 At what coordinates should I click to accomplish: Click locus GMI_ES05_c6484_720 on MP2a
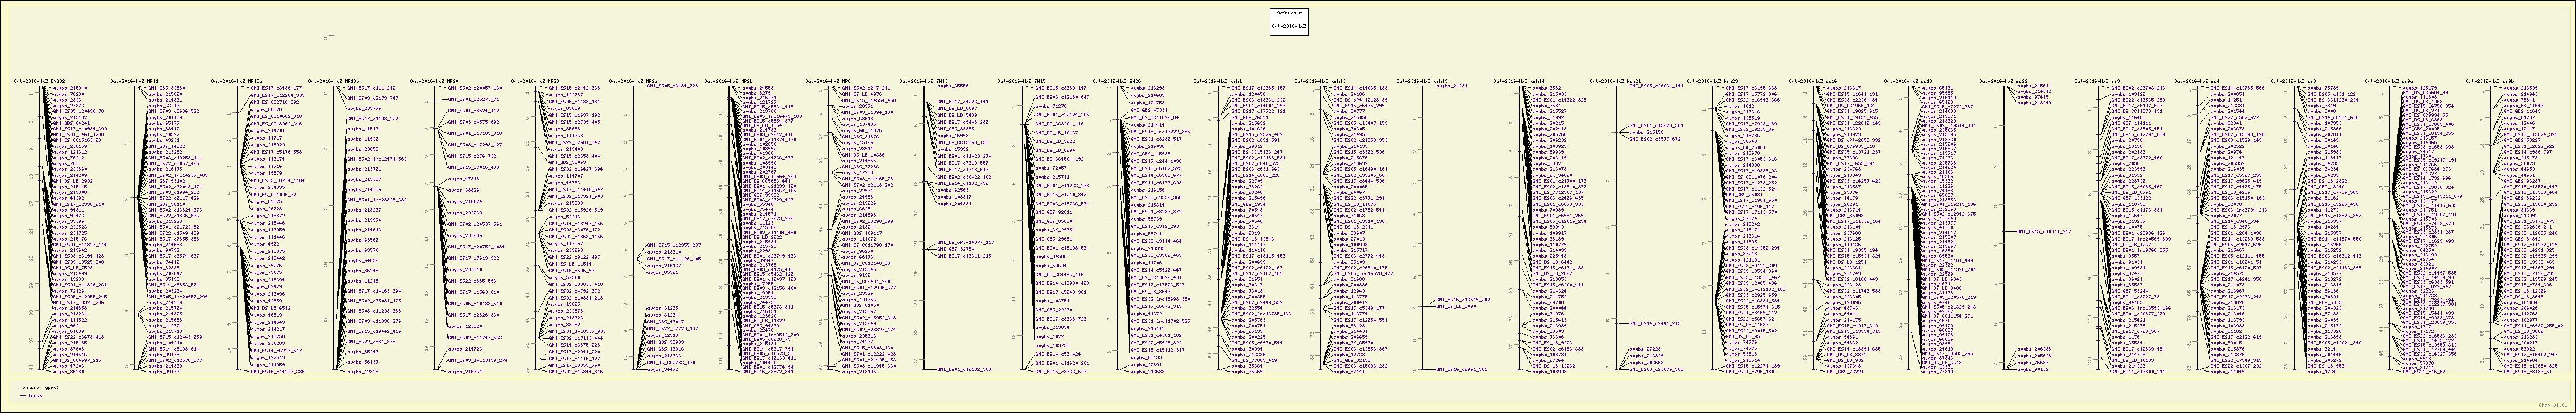[x=671, y=87]
